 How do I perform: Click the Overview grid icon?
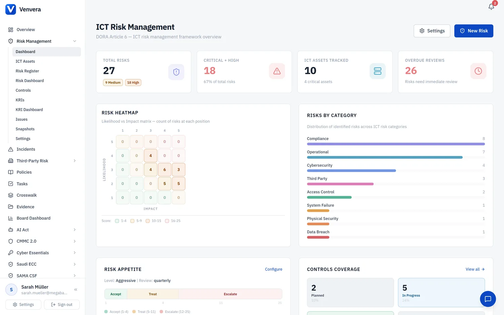(x=11, y=30)
